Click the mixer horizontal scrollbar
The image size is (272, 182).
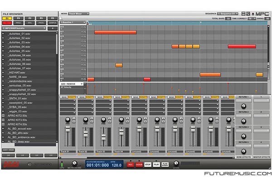tap(74, 158)
